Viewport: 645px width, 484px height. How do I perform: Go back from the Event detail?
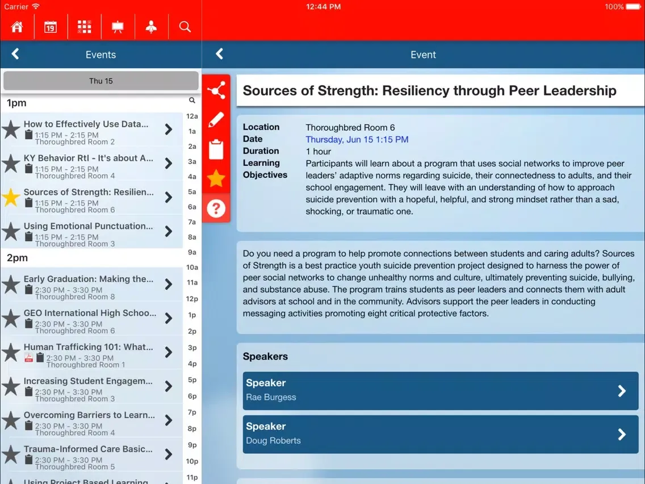click(x=219, y=54)
